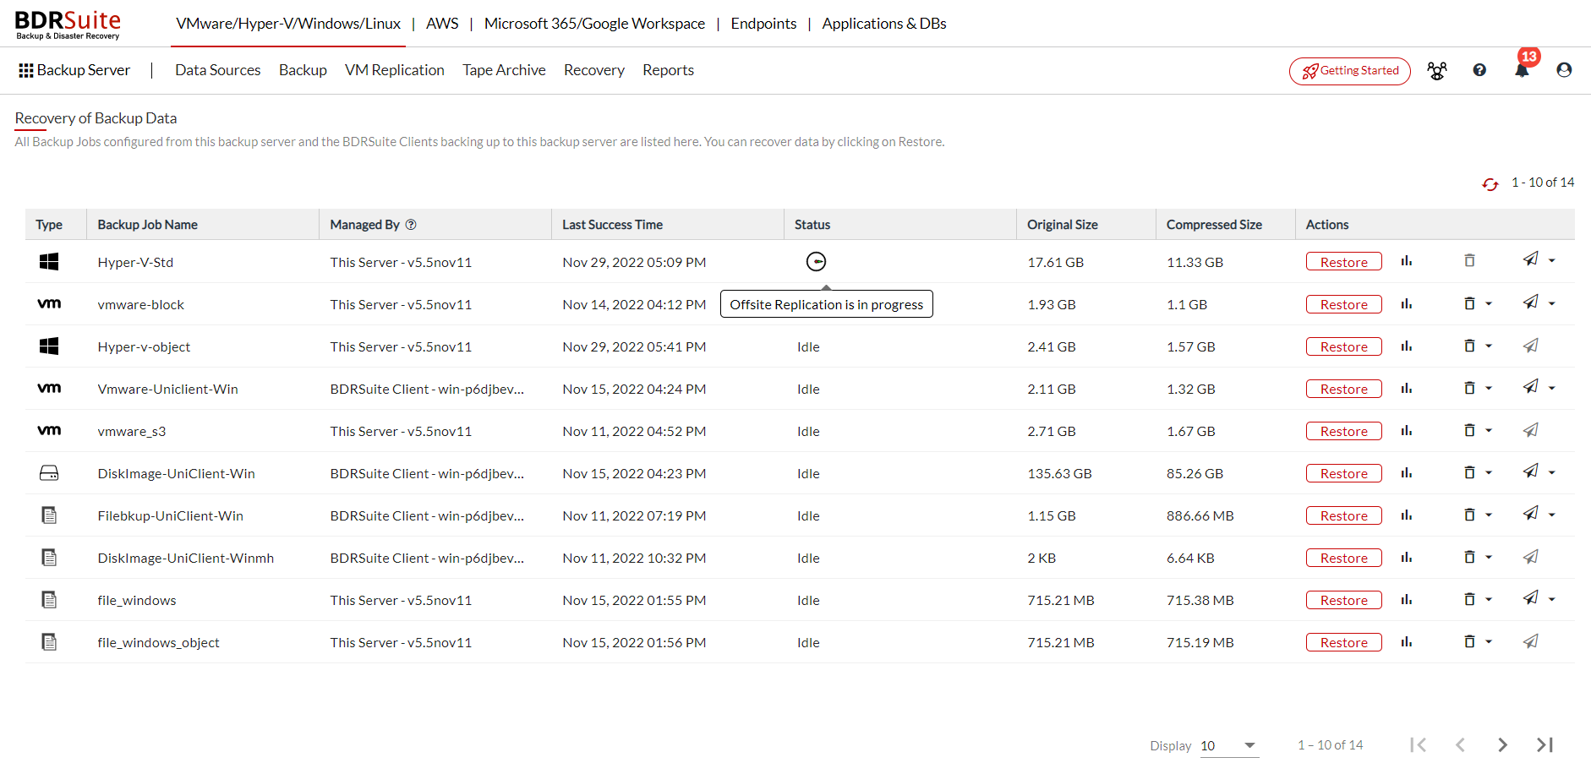The image size is (1591, 774).
Task: Click offsite replication plane icon for DiskImage-UniClient-Winmh
Action: click(x=1531, y=557)
